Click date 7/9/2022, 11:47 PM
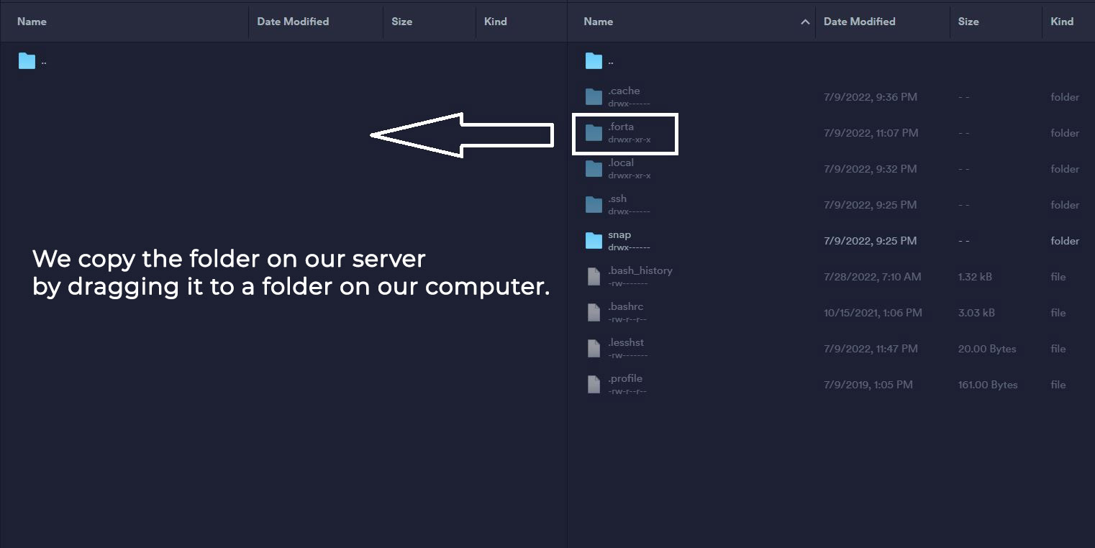The height and width of the screenshot is (548, 1095). tap(871, 349)
